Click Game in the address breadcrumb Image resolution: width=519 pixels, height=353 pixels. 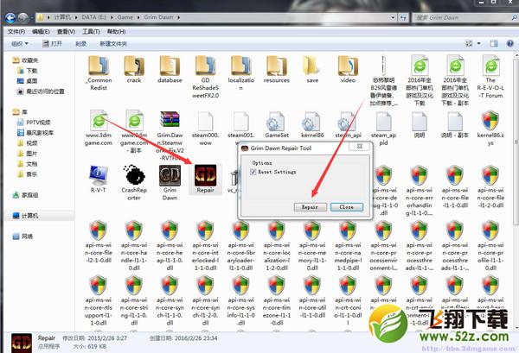pyautogui.click(x=125, y=17)
